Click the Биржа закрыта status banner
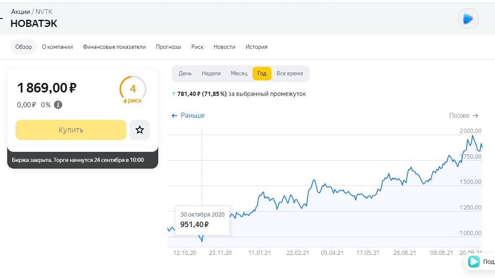The width and height of the screenshot is (495, 278). pos(82,160)
